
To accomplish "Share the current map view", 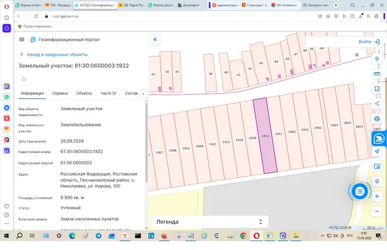I will [x=377, y=104].
